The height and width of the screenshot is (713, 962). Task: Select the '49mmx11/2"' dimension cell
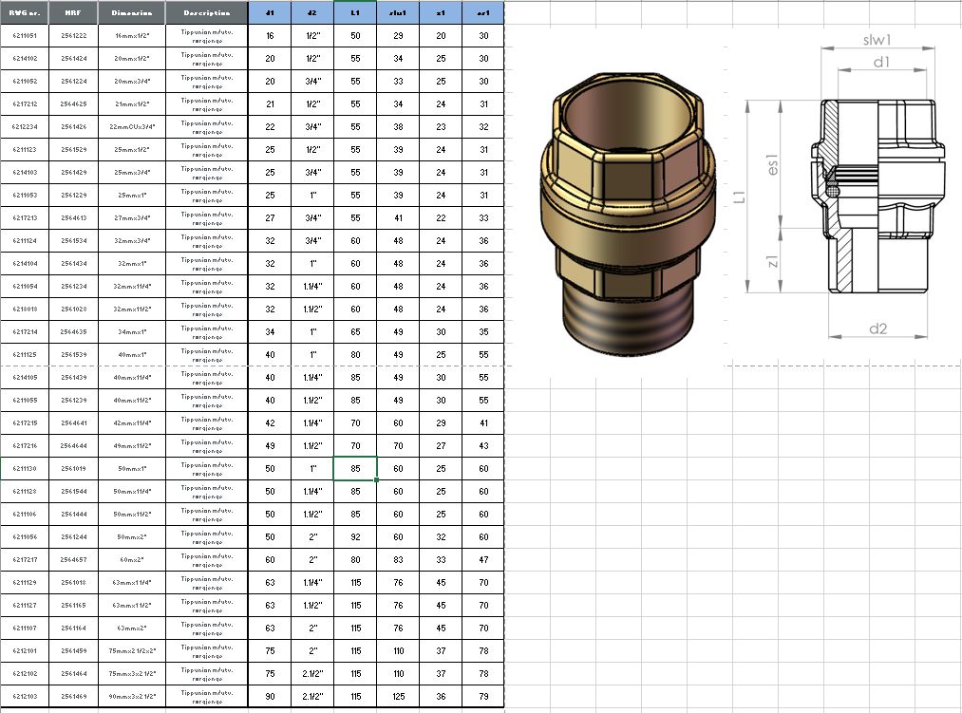click(131, 446)
